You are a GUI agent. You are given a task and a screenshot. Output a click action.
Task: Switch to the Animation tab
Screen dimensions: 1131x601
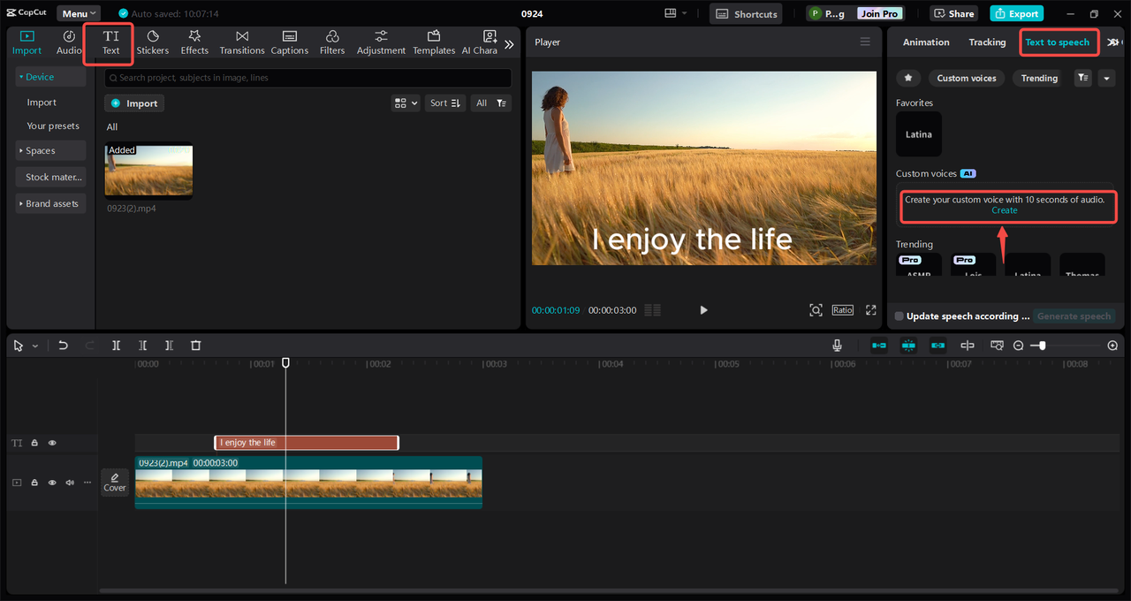(926, 42)
